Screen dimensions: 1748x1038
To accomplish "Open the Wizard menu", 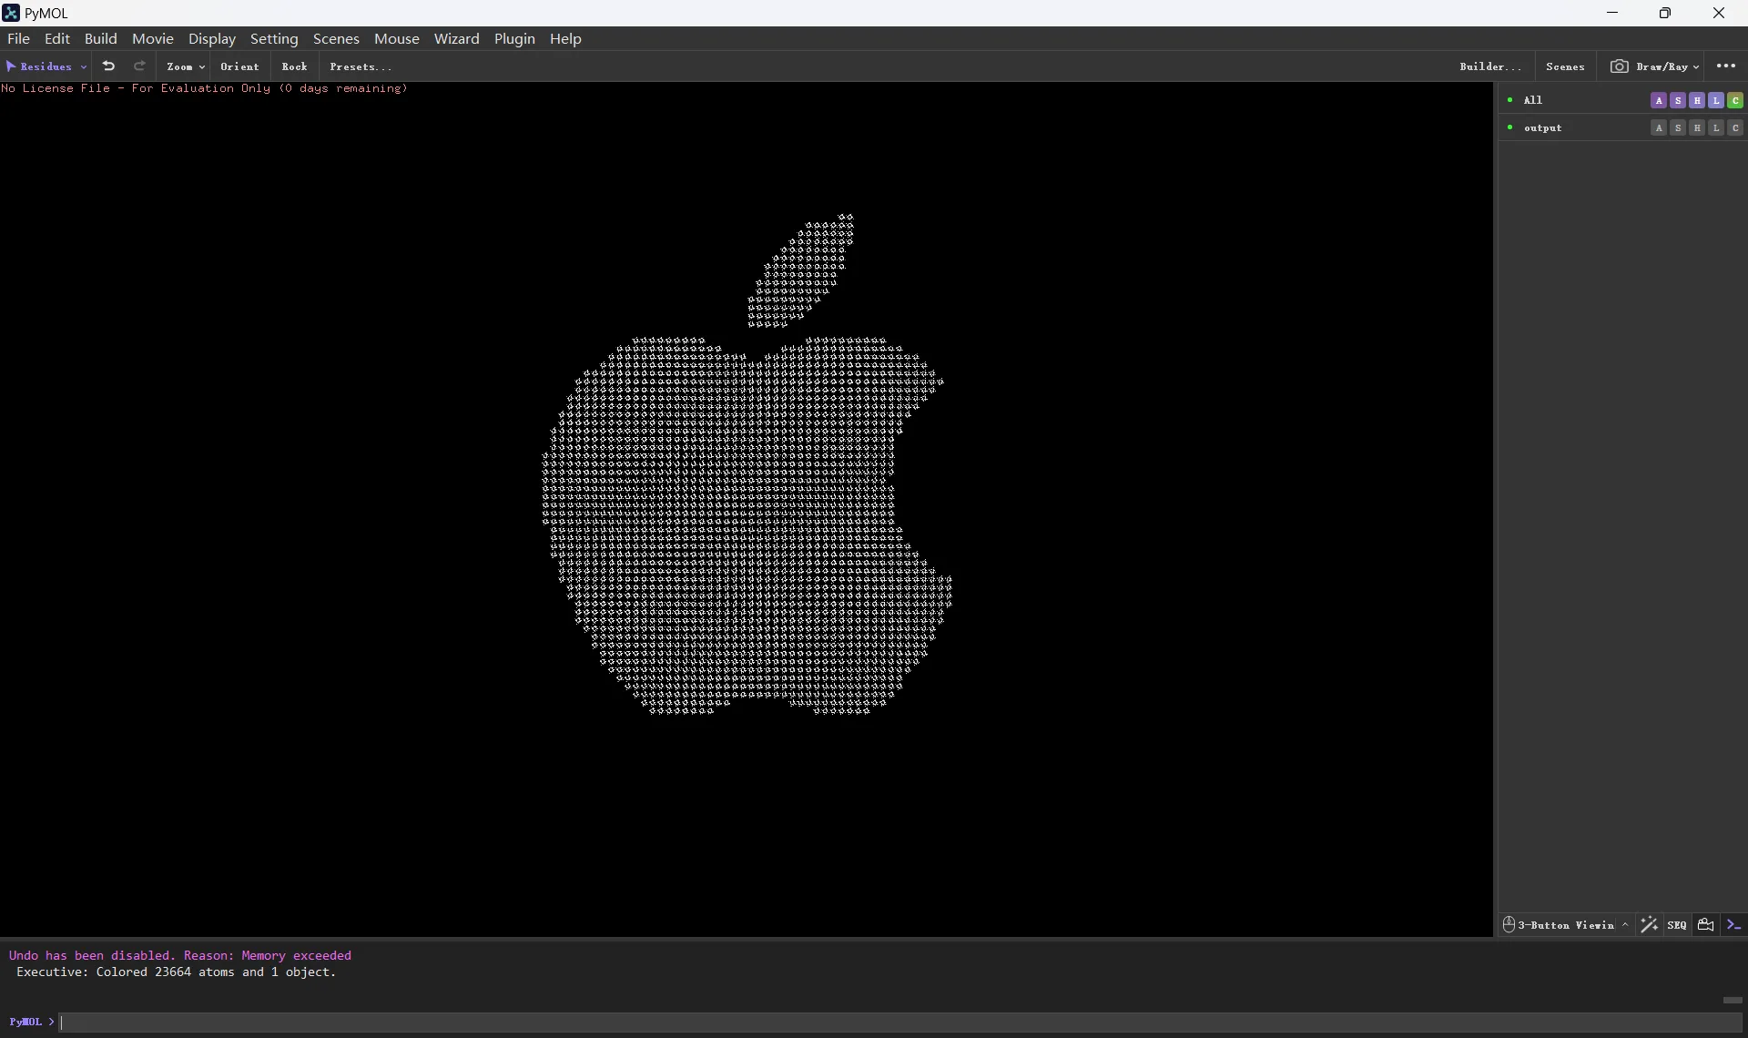I will pos(458,39).
